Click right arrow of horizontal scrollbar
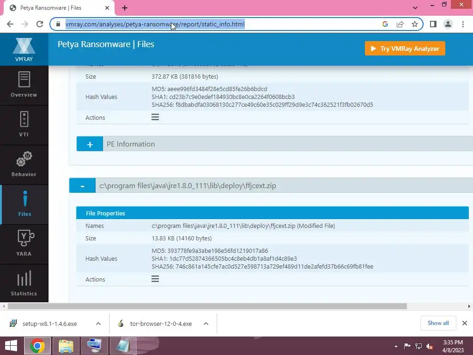The width and height of the screenshot is (473, 355). (469, 306)
